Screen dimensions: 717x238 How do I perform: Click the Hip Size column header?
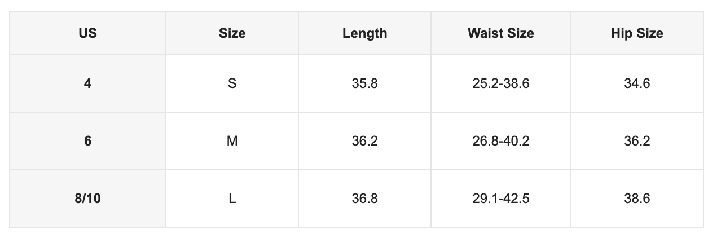point(637,33)
